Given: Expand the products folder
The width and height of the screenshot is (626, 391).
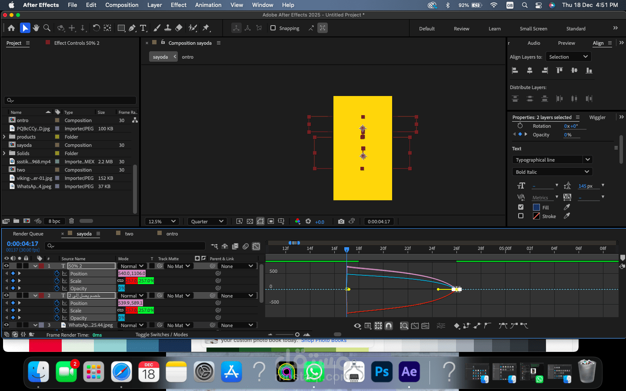Looking at the screenshot, I should (4, 137).
